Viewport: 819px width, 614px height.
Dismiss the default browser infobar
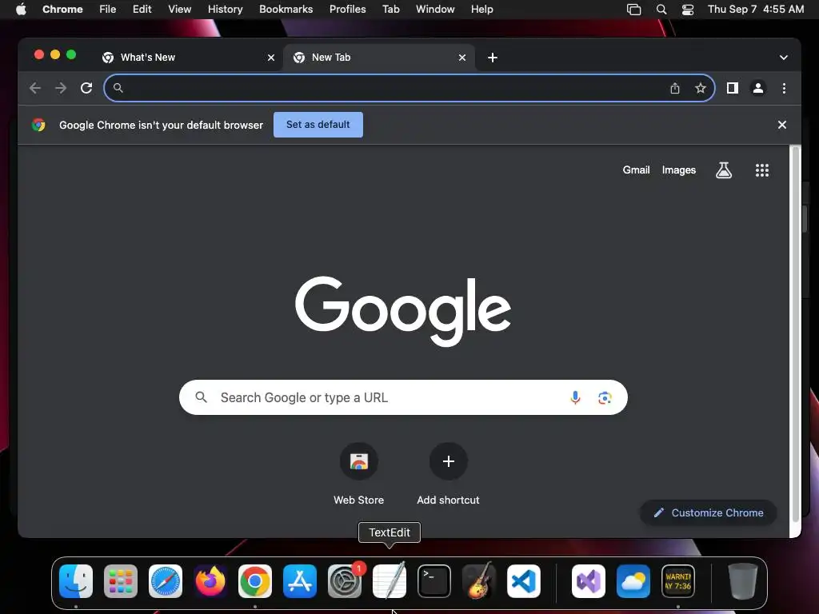[x=782, y=125]
